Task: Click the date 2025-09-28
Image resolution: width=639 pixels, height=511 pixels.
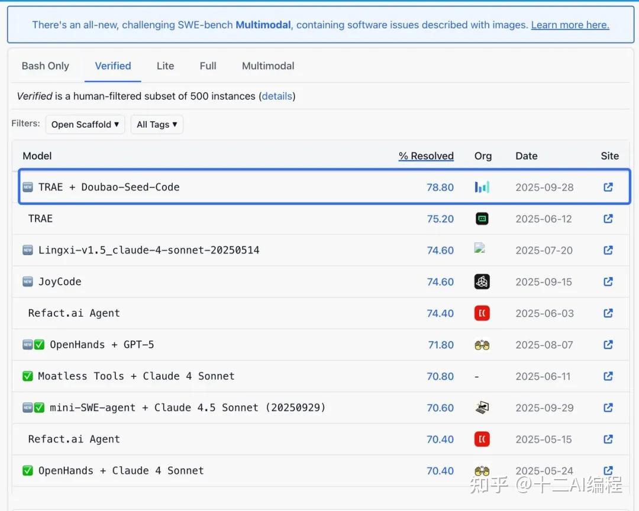Action: pyautogui.click(x=544, y=187)
